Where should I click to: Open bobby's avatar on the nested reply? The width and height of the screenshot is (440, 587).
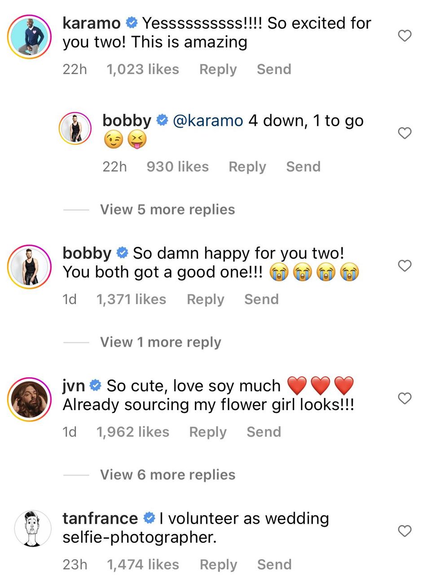coord(75,128)
